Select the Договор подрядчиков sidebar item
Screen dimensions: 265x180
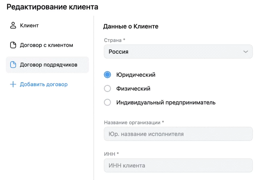(48, 65)
